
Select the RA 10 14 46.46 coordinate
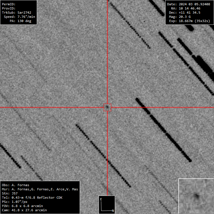pyautogui.click(x=186, y=8)
